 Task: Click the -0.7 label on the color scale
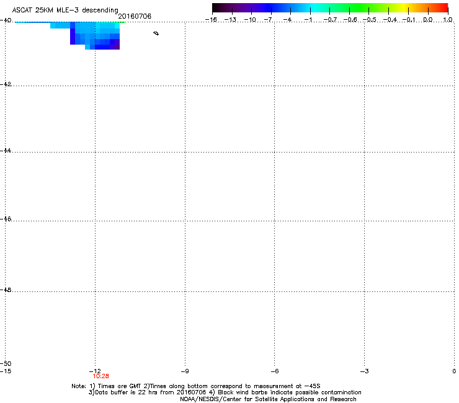tap(330, 20)
